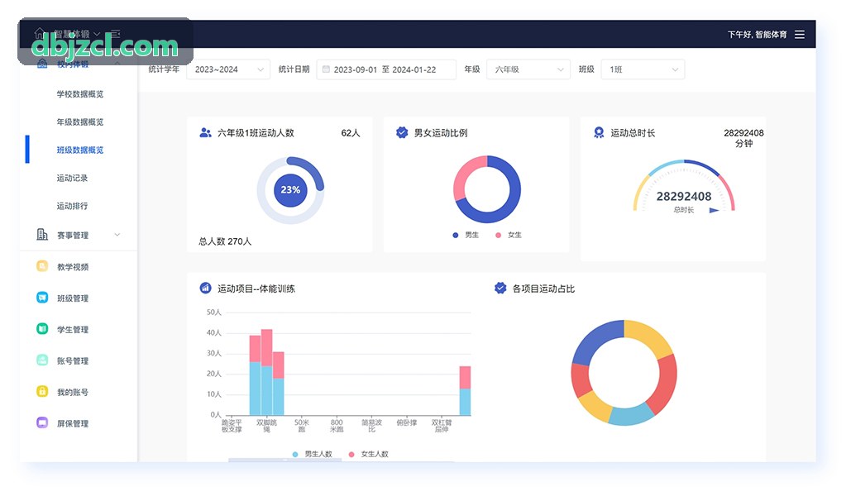This screenshot has width=851, height=496.
Task: Toggle the 女生人数 legend series
Action: pyautogui.click(x=369, y=454)
